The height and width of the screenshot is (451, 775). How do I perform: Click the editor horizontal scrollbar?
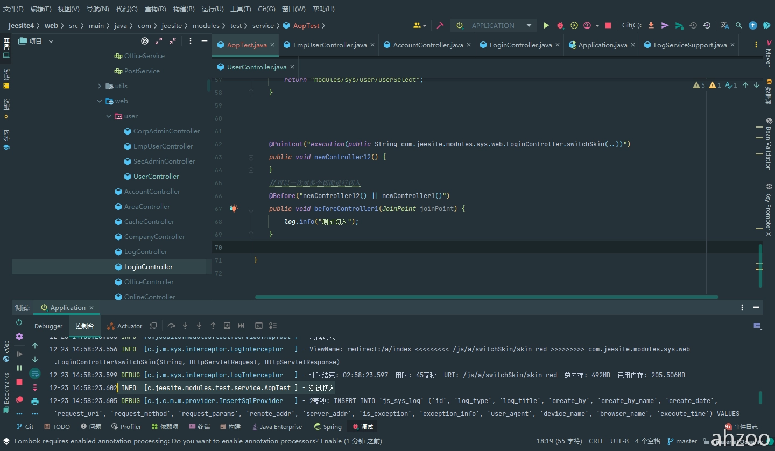(486, 297)
